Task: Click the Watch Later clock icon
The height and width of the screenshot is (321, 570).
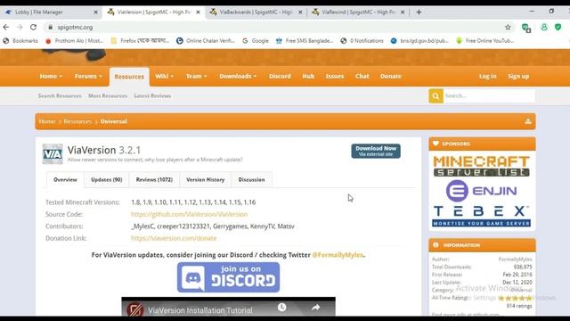Action: 282,308
